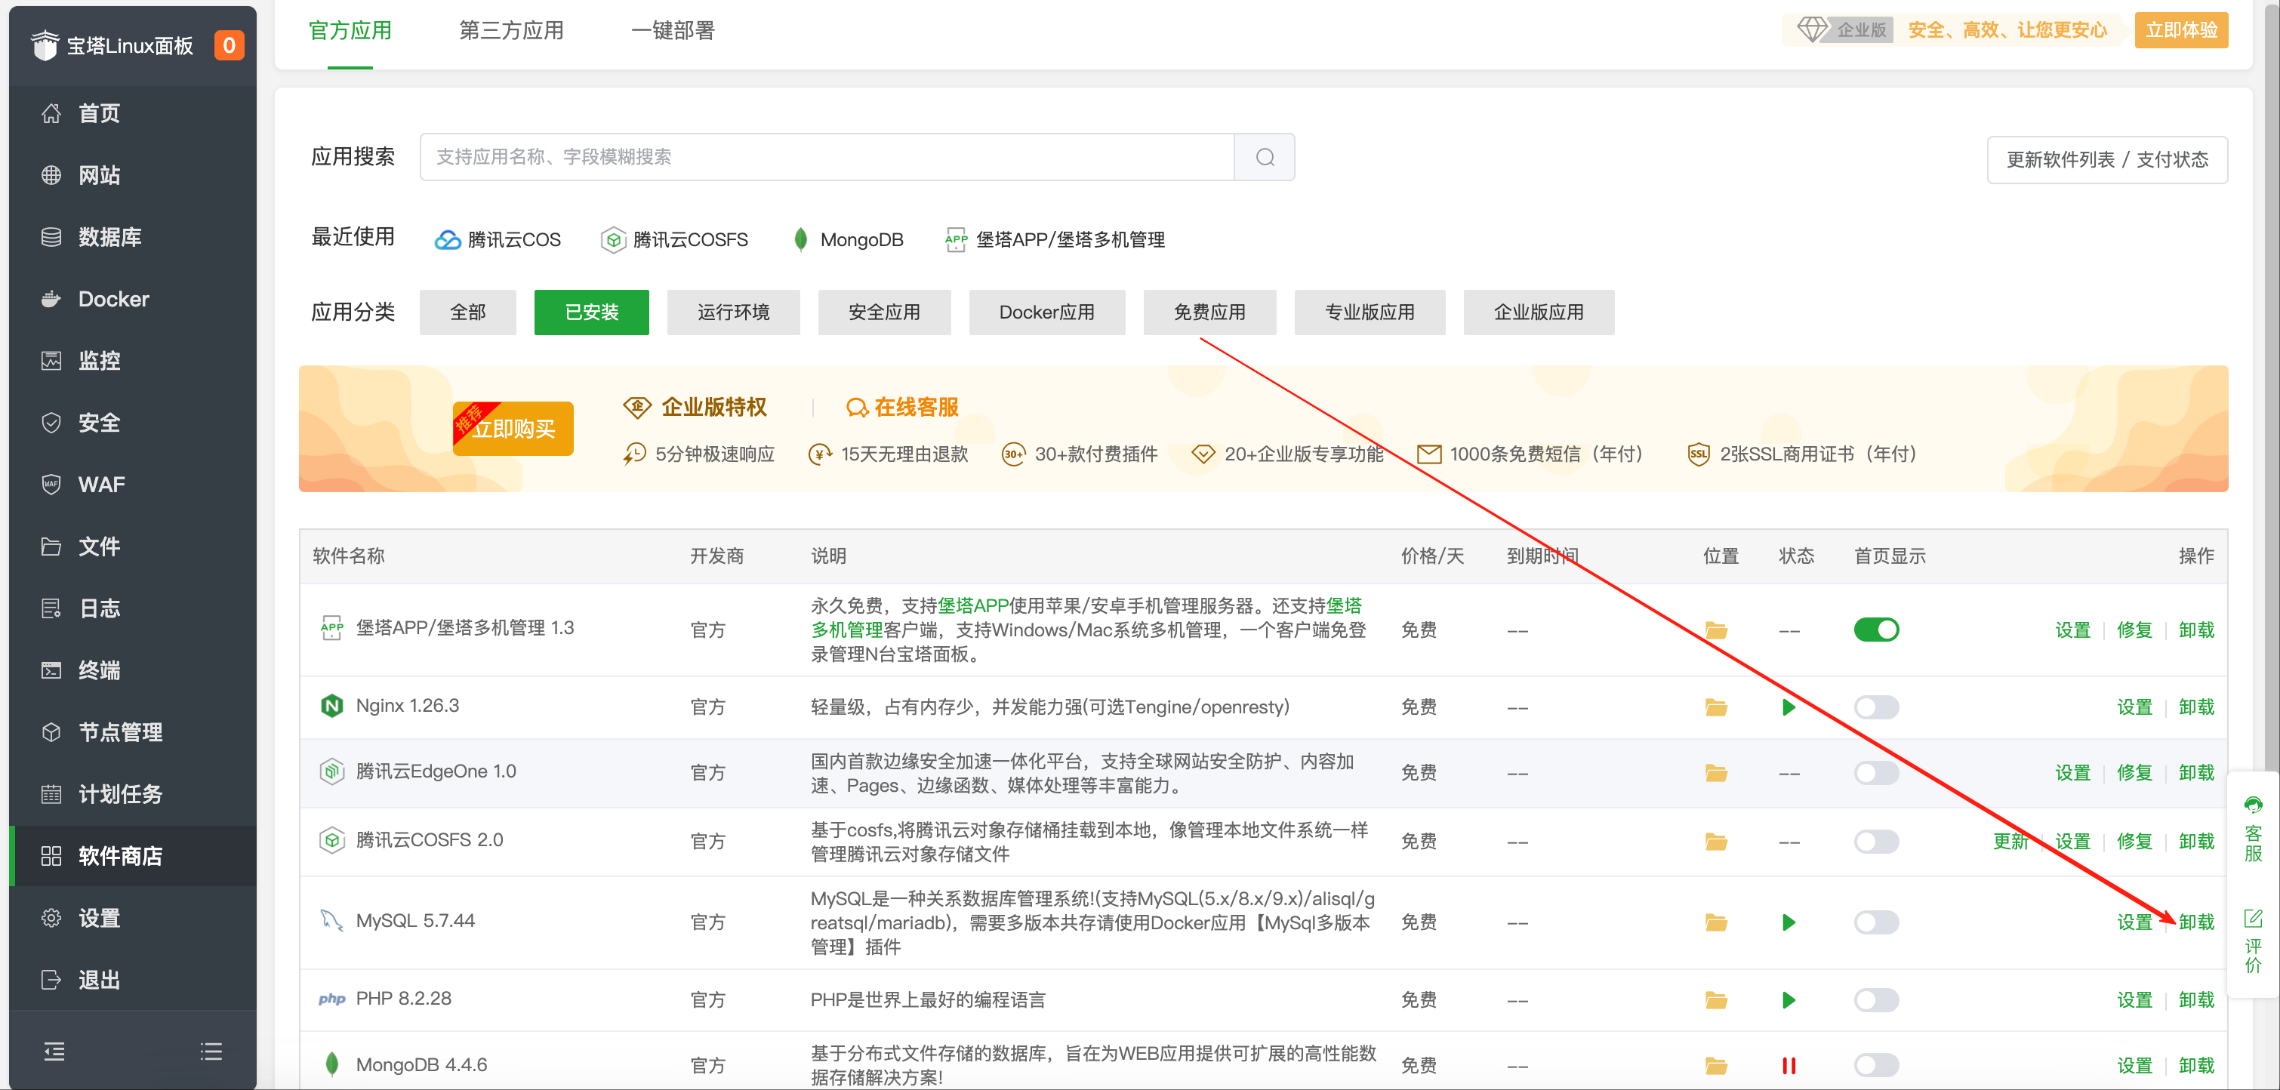Enable MySQL homepage display switch
The height and width of the screenshot is (1090, 2280).
pyautogui.click(x=1876, y=922)
